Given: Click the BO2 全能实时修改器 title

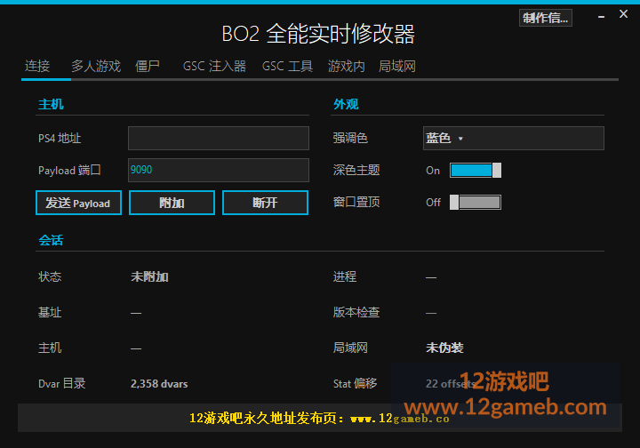Looking at the screenshot, I should (x=318, y=34).
